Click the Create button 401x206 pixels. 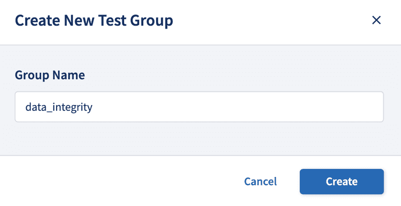[x=342, y=182]
